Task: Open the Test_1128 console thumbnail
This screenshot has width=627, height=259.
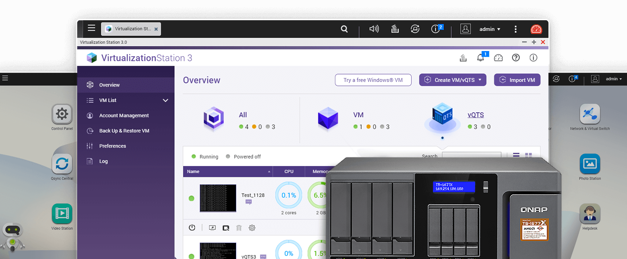Action: click(x=218, y=198)
